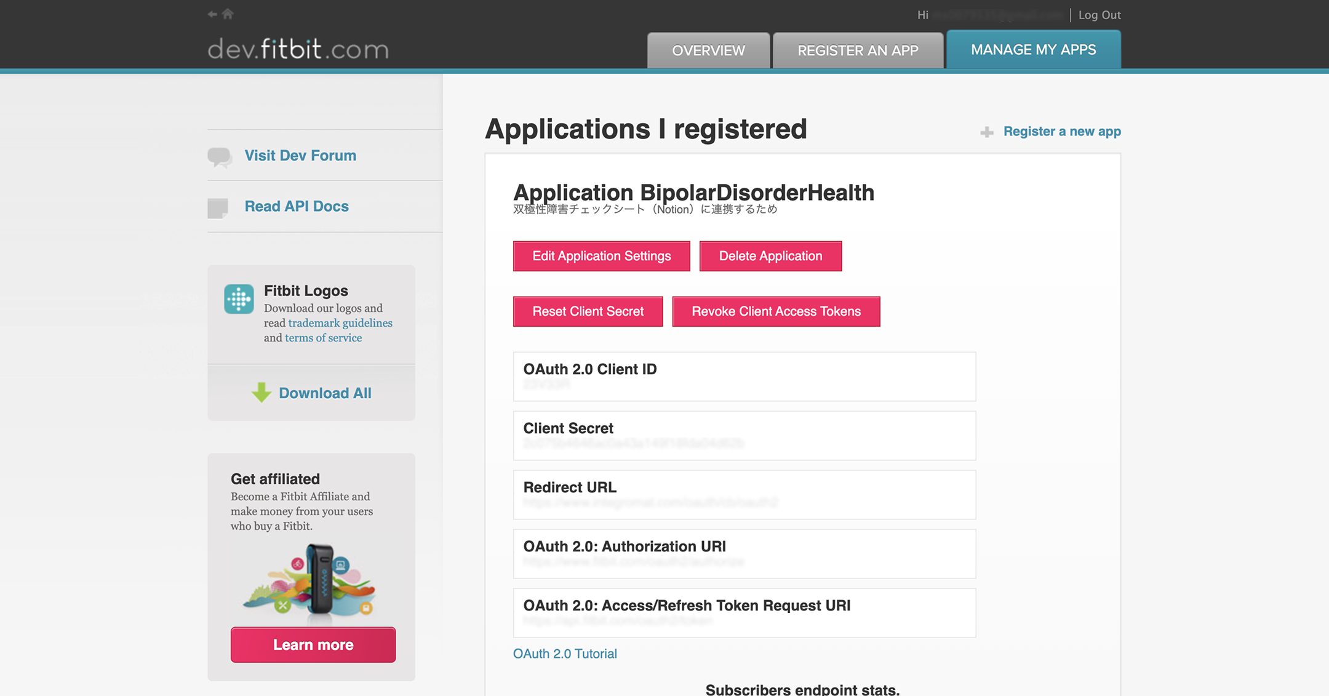This screenshot has height=696, width=1329.
Task: Click the back arrow icon in header
Action: (212, 14)
